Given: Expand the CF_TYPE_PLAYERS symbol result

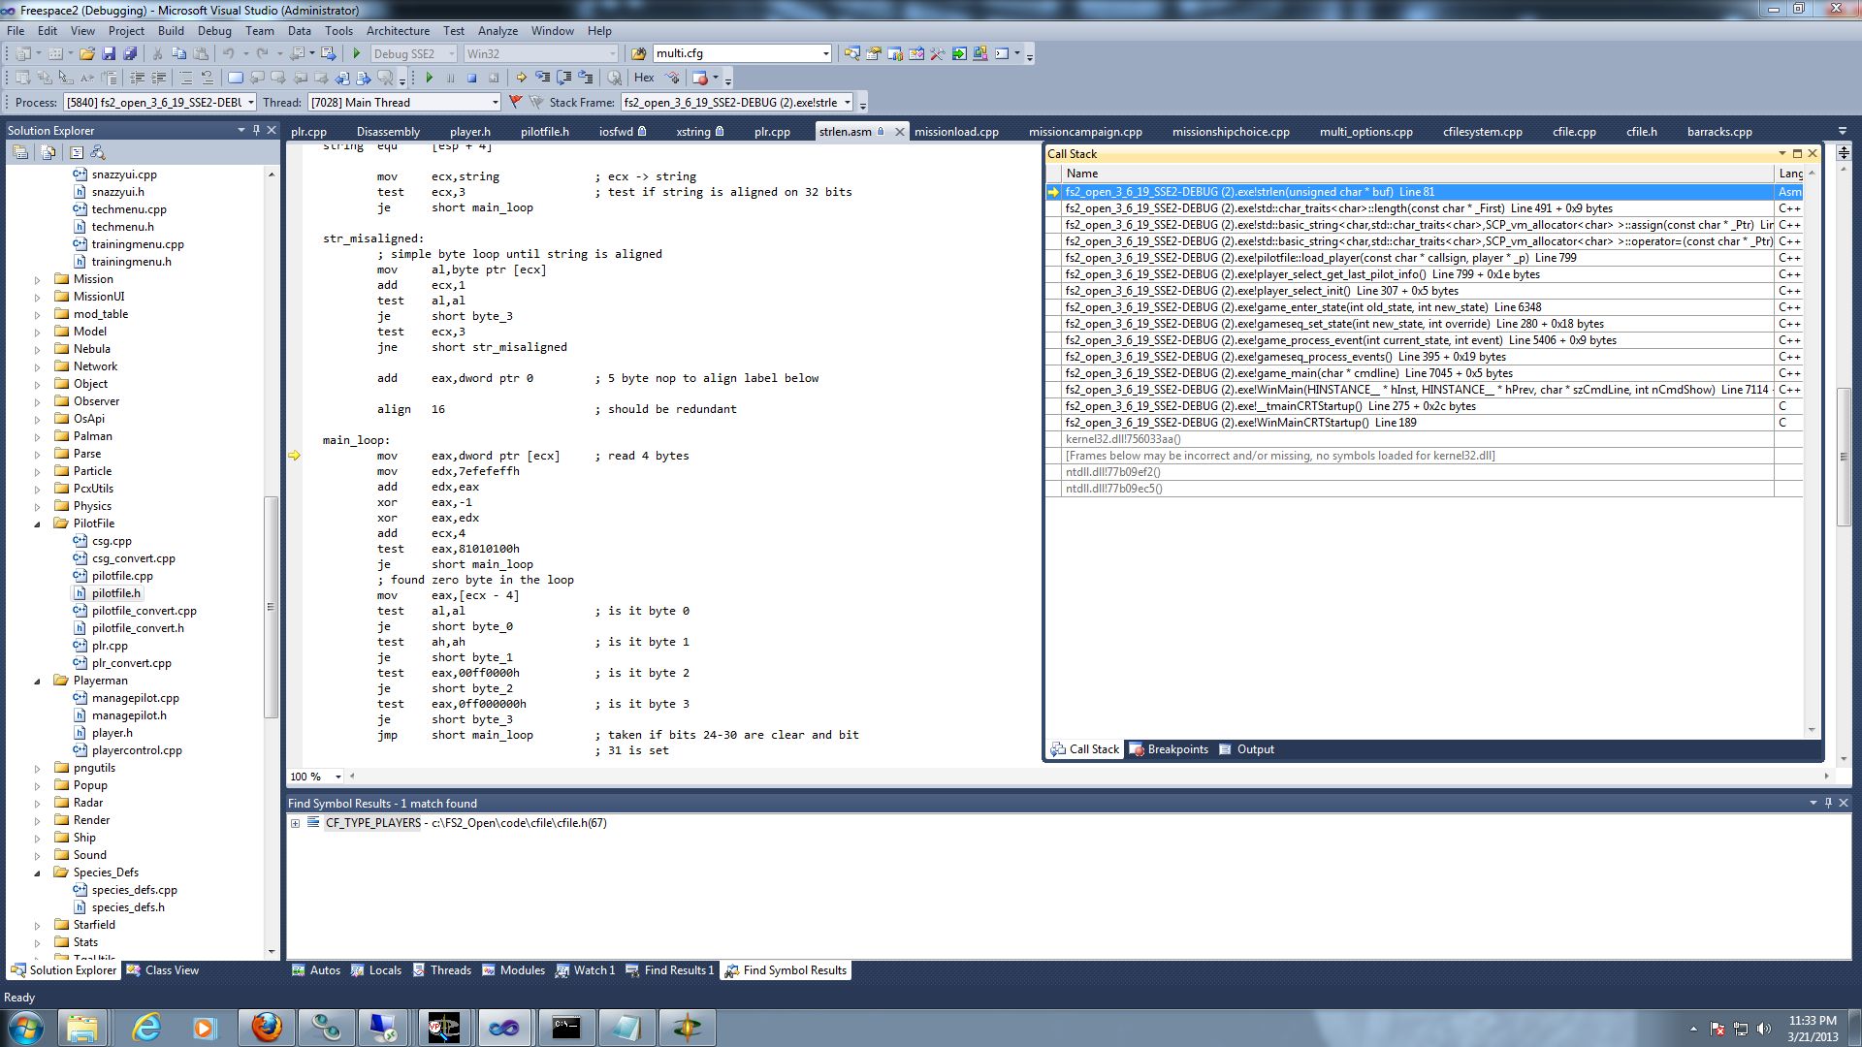Looking at the screenshot, I should click(x=295, y=823).
